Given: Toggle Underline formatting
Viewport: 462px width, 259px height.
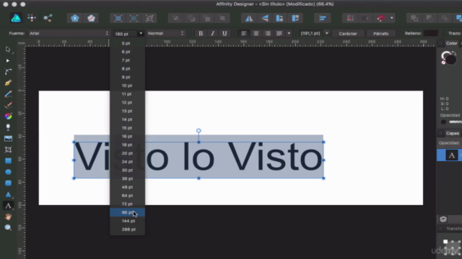Looking at the screenshot, I should (x=225, y=34).
